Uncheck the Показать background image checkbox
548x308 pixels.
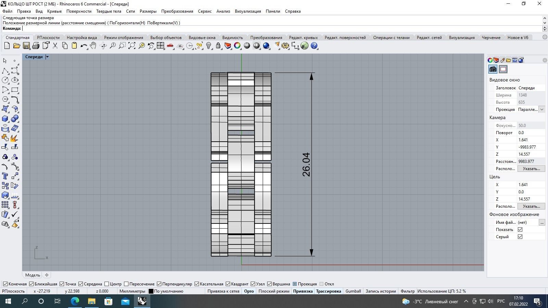(520, 230)
